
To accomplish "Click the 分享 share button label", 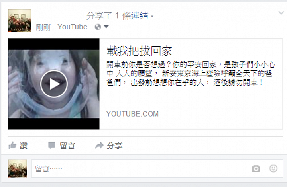I will pos(114,146).
